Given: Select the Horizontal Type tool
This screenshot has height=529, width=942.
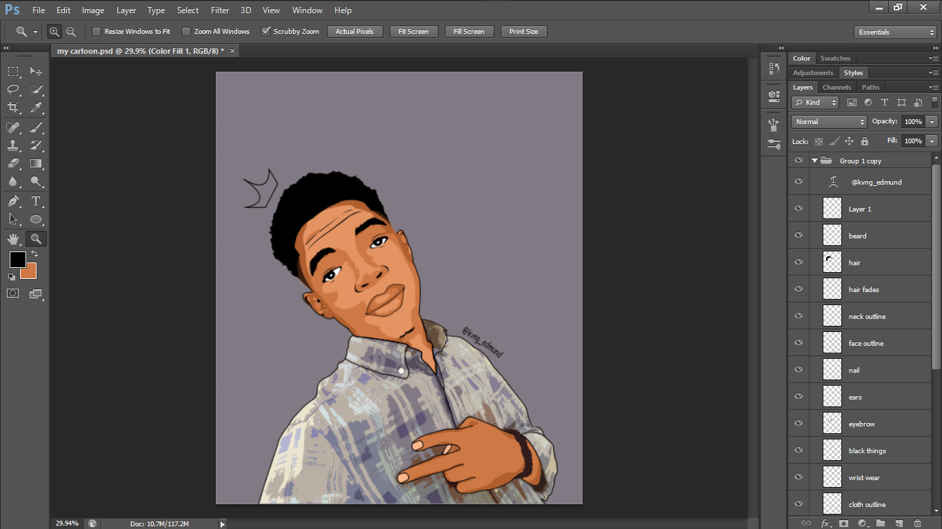Looking at the screenshot, I should [x=36, y=201].
